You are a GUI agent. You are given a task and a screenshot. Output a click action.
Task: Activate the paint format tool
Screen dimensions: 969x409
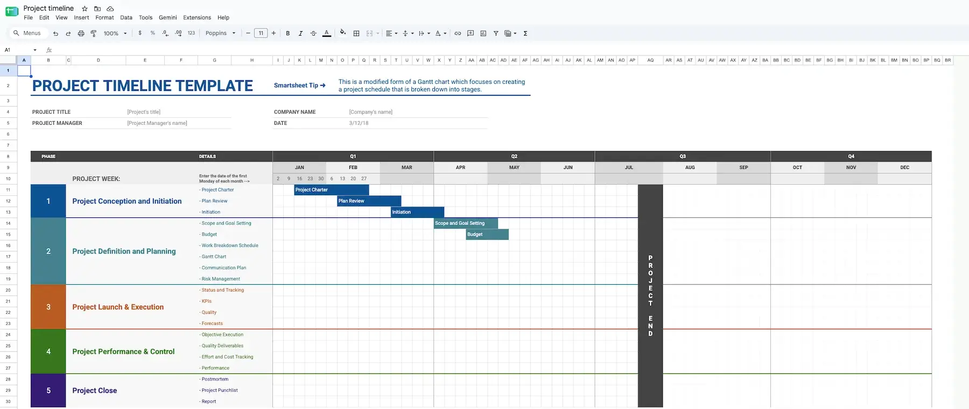[94, 33]
